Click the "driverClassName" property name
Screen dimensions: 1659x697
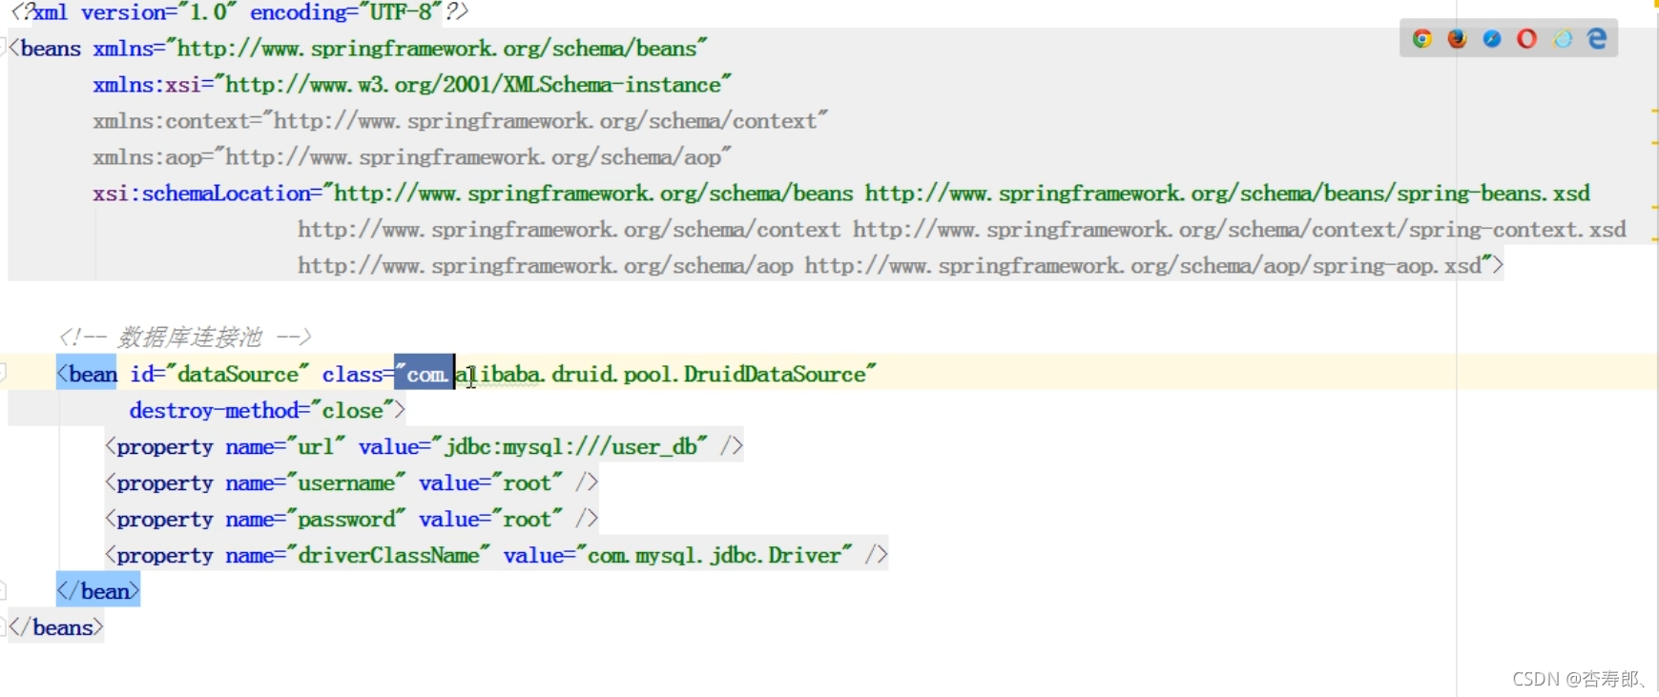tap(388, 555)
